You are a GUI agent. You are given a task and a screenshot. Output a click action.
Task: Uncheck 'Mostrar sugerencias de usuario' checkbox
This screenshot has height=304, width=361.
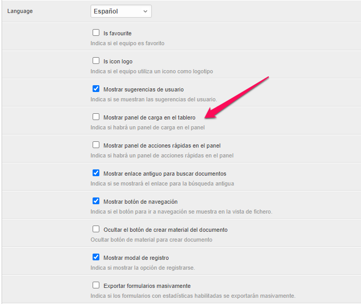(96, 89)
